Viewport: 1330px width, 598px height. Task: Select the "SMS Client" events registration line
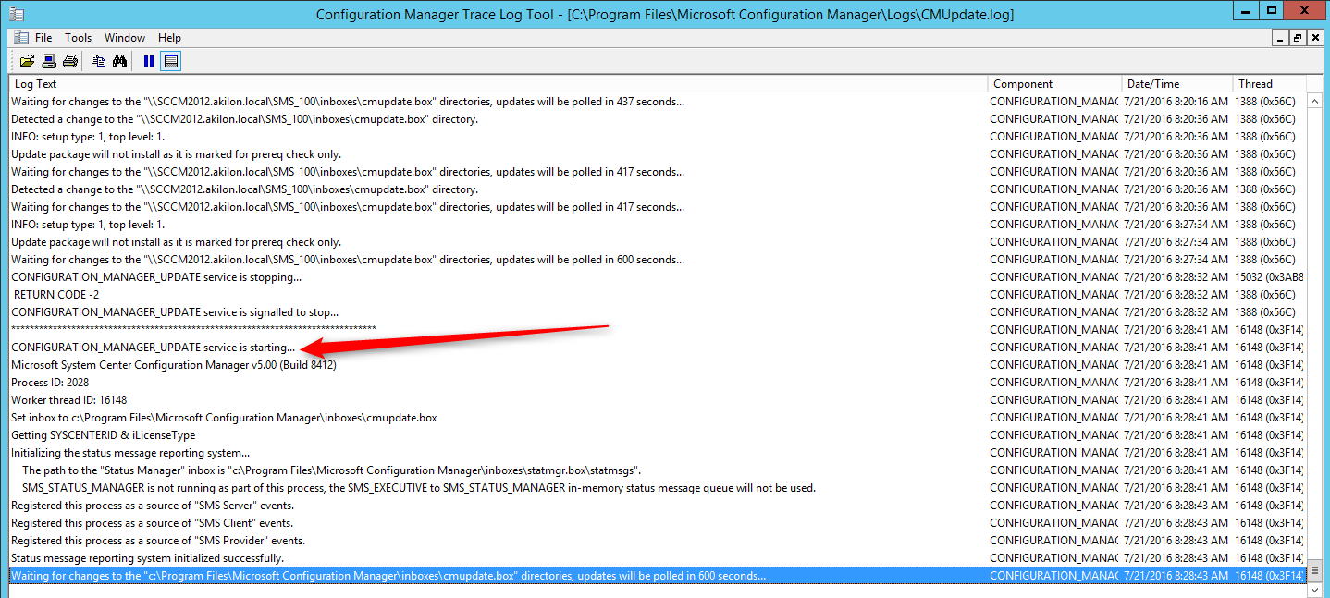coord(657,523)
